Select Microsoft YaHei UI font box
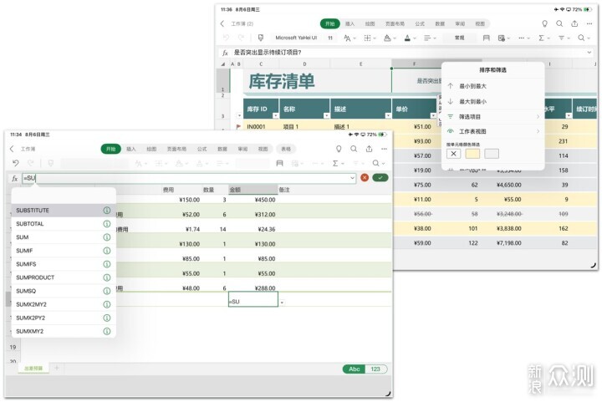Viewport: 602px width, 402px height. point(296,38)
